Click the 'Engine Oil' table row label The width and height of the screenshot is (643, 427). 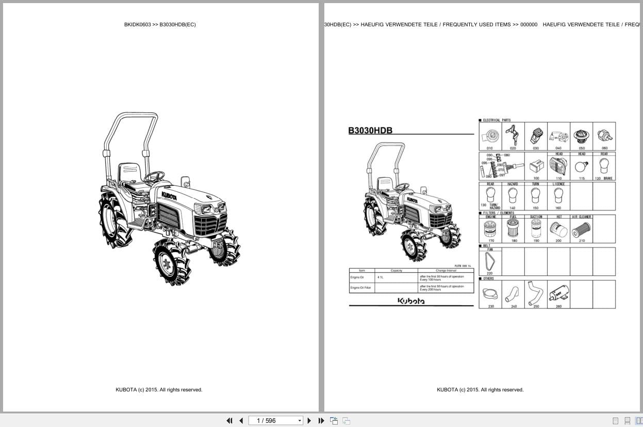pos(357,277)
